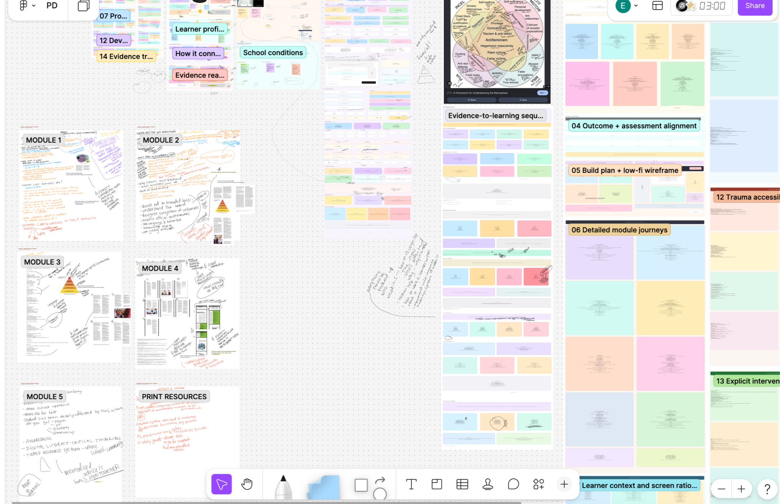
Task: Open the FigJam main menu logo
Action: pos(23,5)
